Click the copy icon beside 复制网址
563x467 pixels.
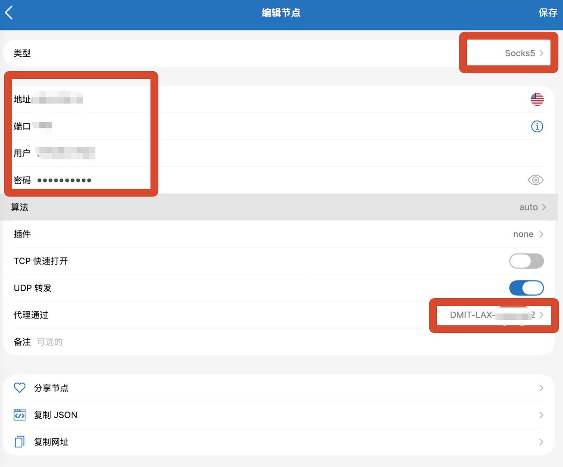[19, 442]
